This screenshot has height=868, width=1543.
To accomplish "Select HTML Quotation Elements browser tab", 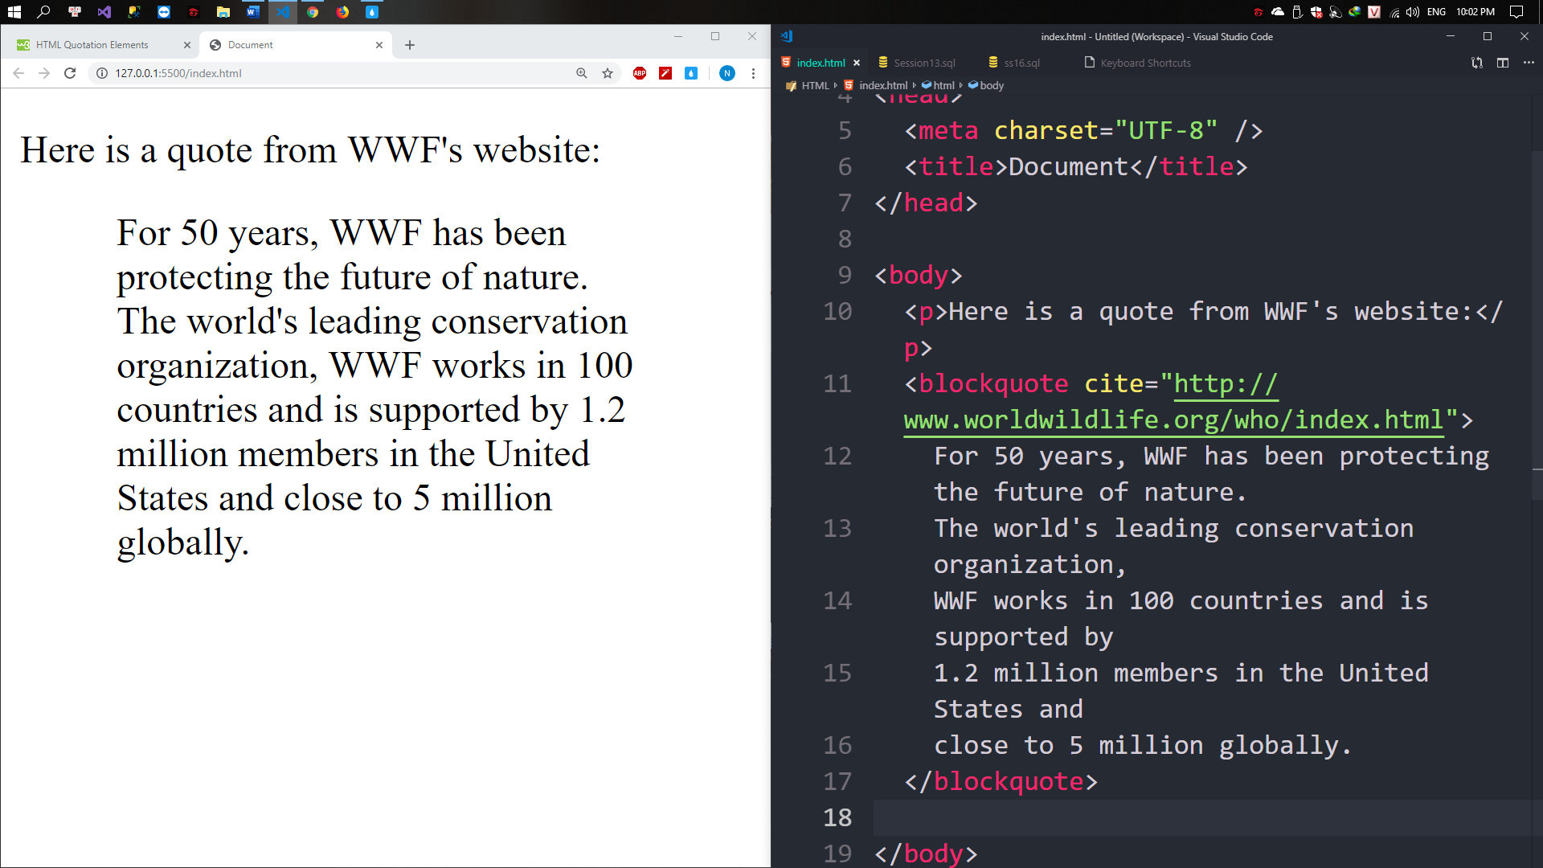I will click(x=92, y=45).
